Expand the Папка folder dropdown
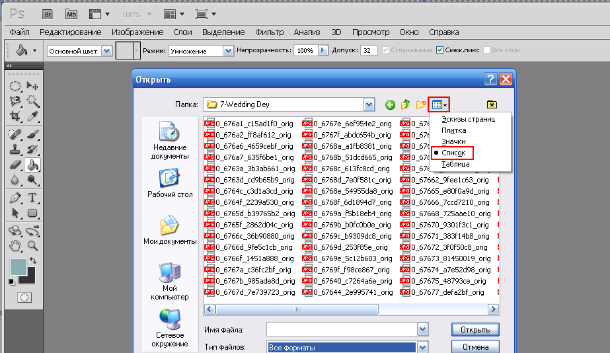610x353 pixels. pyautogui.click(x=369, y=104)
